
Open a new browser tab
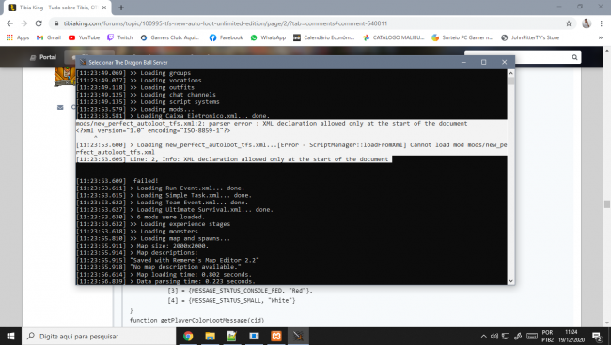pos(121,7)
